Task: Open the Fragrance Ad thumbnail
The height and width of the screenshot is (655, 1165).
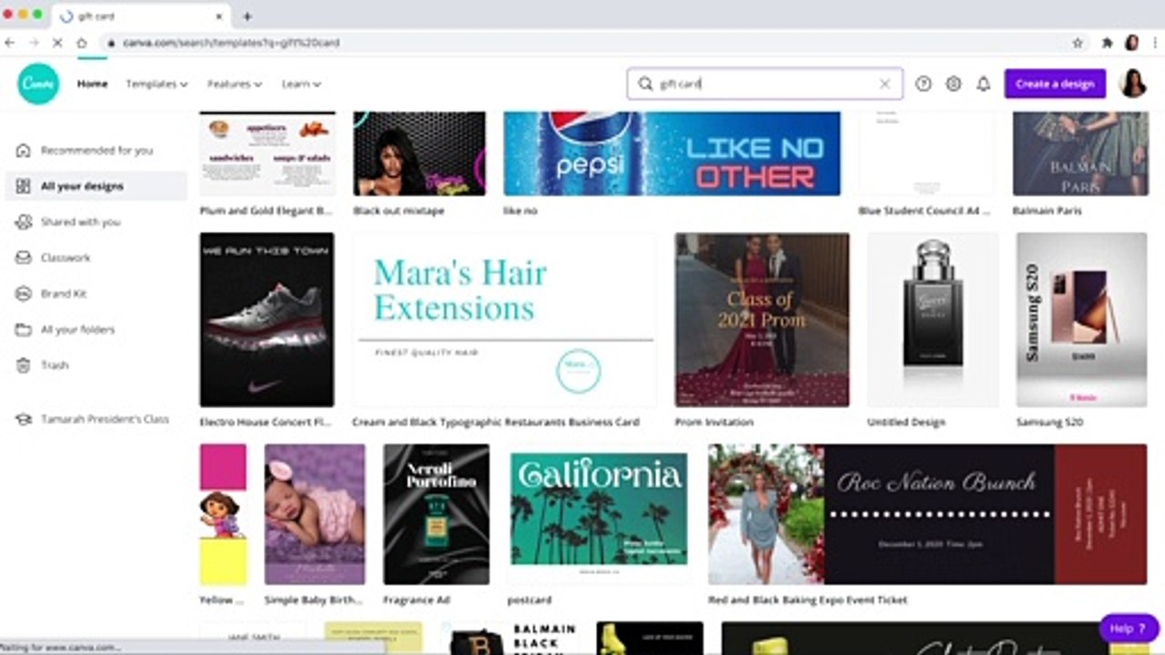Action: [436, 514]
